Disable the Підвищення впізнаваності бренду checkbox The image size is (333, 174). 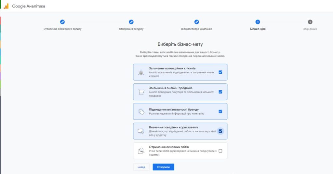(x=220, y=111)
